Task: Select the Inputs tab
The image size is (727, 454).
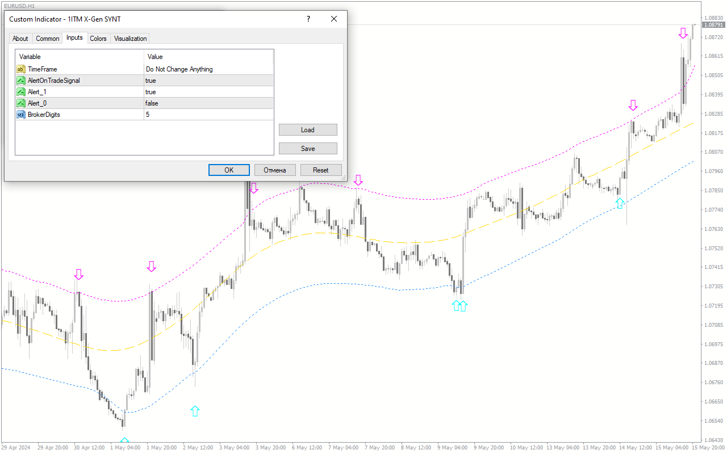Action: [74, 37]
